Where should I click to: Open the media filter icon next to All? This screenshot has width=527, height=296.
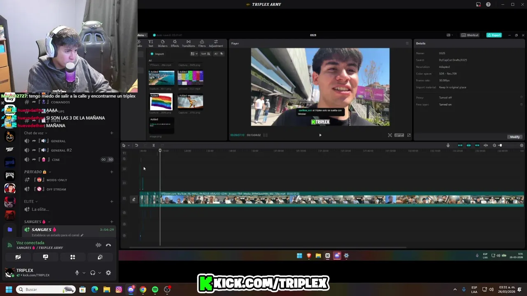coord(222,54)
